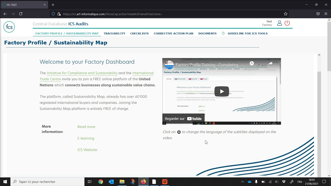The image size is (331, 186).
Task: Click the FRA language indicator
Action: [x=300, y=182]
